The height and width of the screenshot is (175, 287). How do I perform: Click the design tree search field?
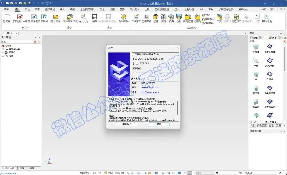click(17, 42)
